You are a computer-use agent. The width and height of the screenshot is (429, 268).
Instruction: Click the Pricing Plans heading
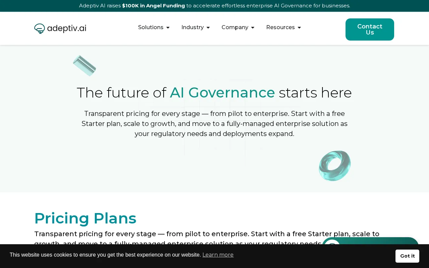tap(85, 218)
